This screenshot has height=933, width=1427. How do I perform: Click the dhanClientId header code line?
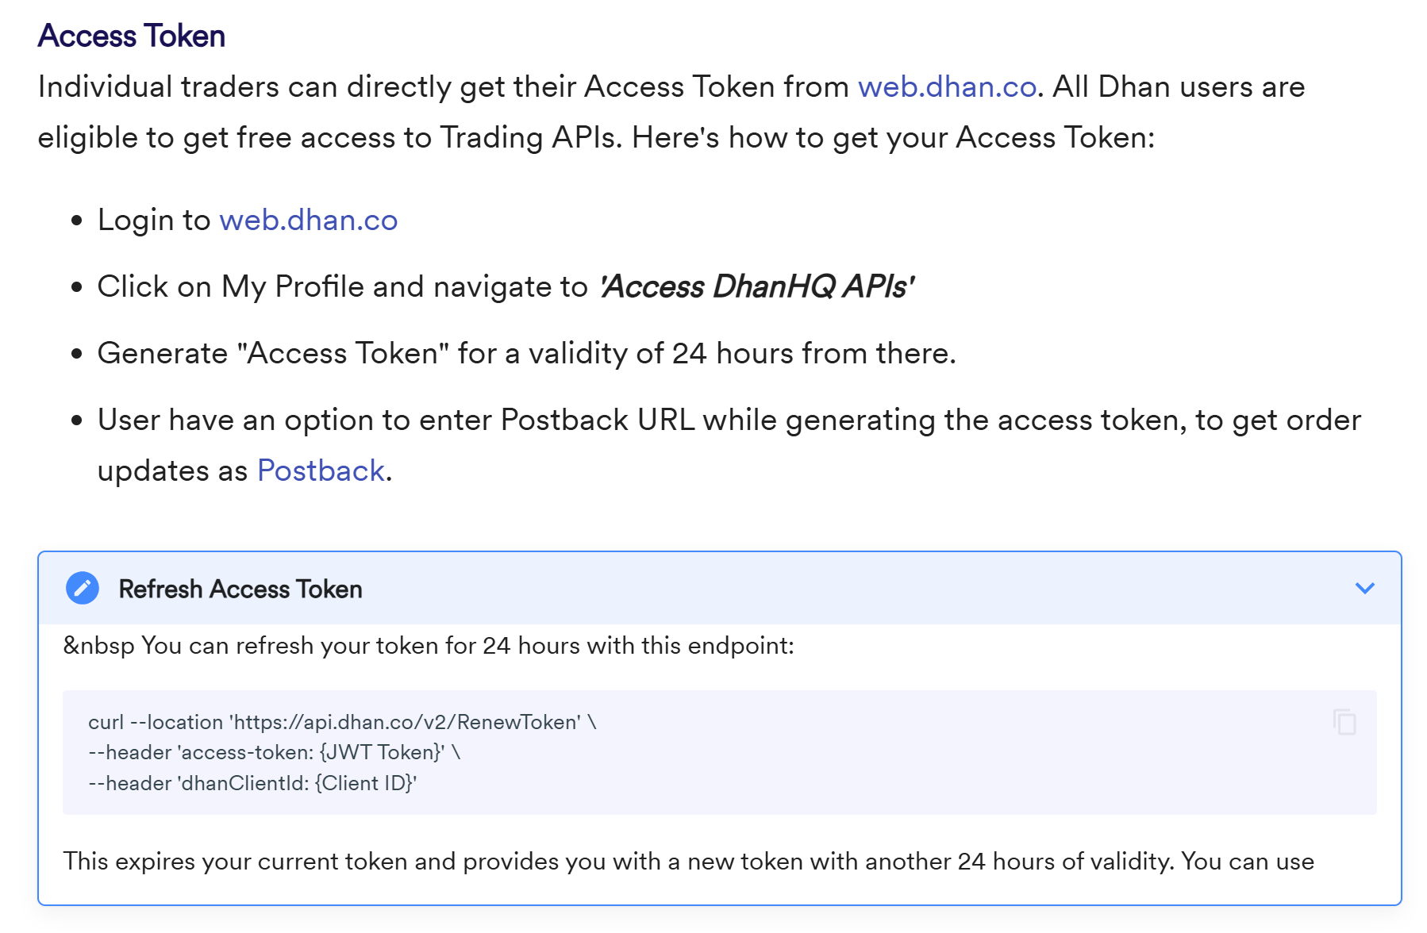click(252, 783)
